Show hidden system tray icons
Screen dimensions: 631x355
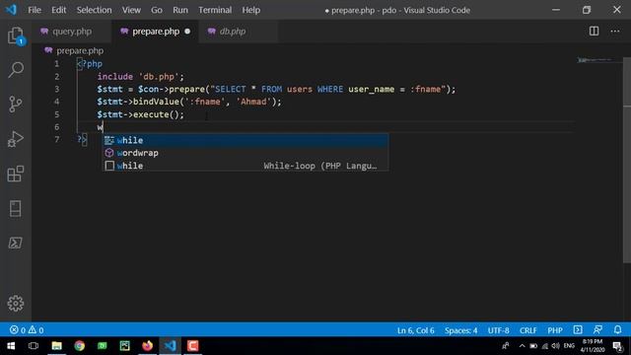click(x=522, y=346)
